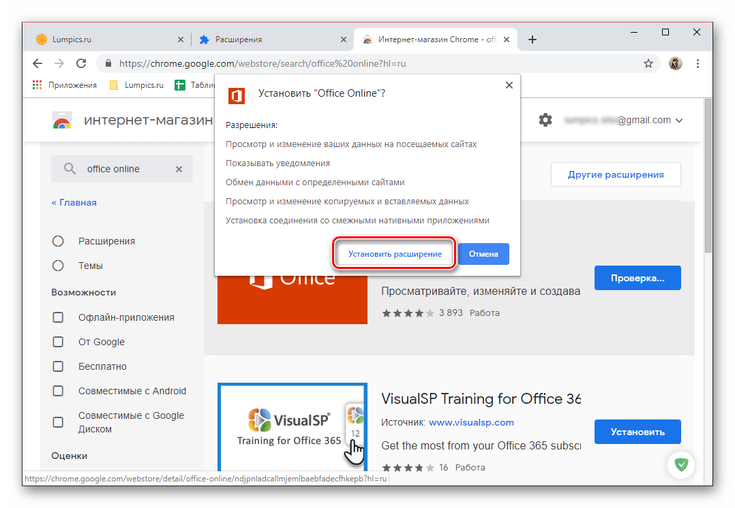Check the Офлайн-приложения checkbox
735x508 pixels.
pos(58,317)
